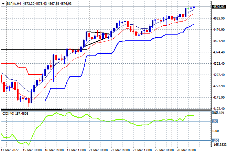Click the last candlestick at the current price
Image resolution: width=227 pixels, height=154 pixels.
point(194,7)
